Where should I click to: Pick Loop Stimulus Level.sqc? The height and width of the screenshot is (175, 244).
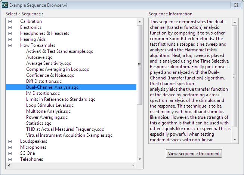[50, 105]
